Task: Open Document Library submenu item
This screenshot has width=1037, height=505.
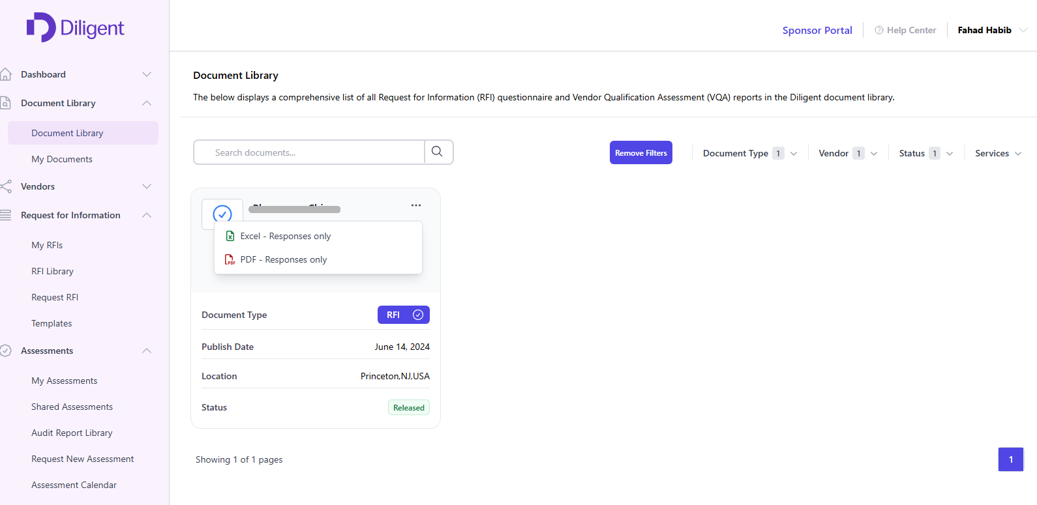Action: click(x=83, y=133)
